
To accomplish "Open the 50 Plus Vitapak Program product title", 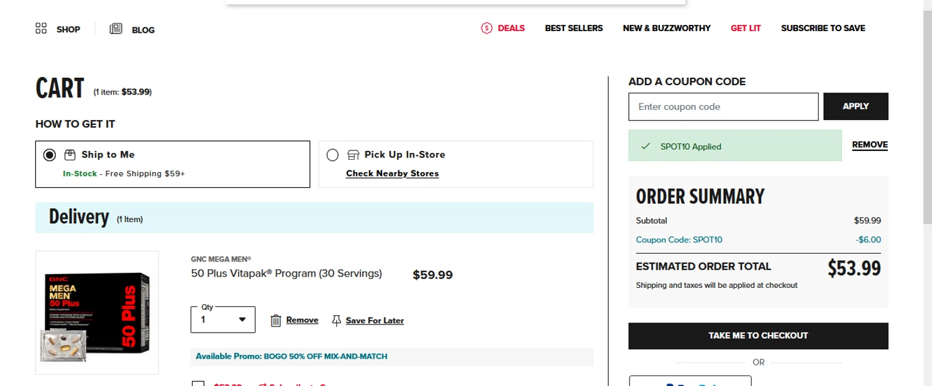I will click(286, 273).
